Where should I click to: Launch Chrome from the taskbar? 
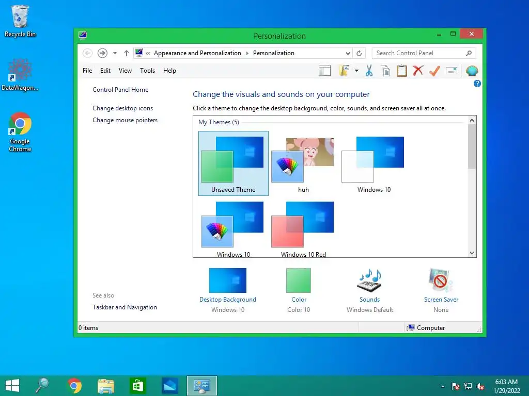(x=74, y=386)
